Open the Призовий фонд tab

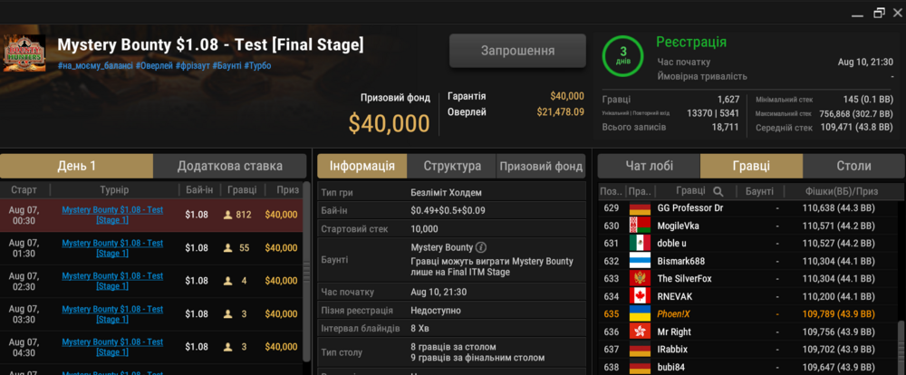tap(541, 167)
